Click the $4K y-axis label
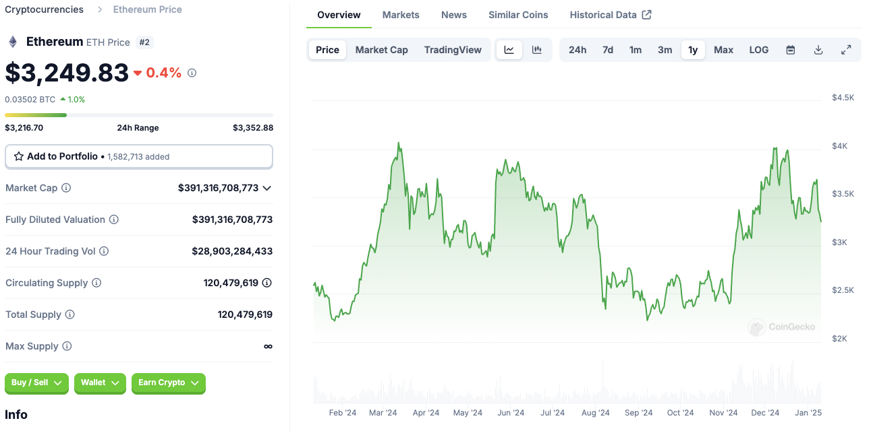This screenshot has width=873, height=431. coord(839,146)
